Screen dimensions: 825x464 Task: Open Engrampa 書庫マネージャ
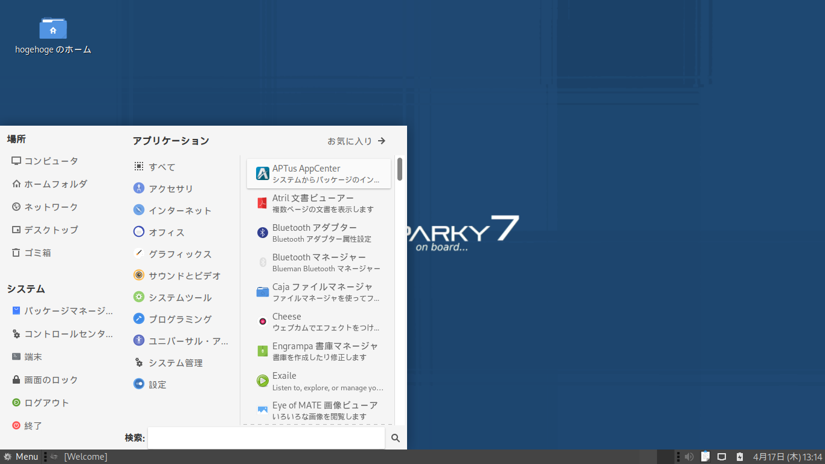(x=319, y=351)
